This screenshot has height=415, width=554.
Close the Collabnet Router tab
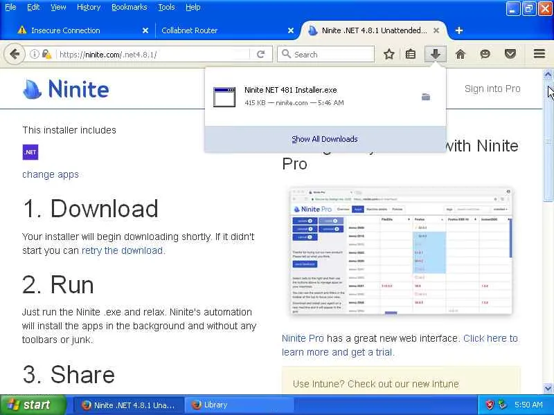(x=290, y=30)
